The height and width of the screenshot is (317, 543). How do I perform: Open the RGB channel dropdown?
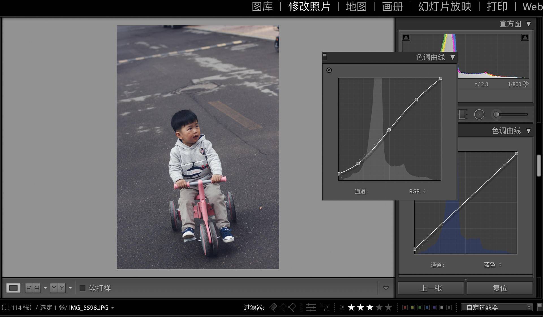pyautogui.click(x=417, y=192)
